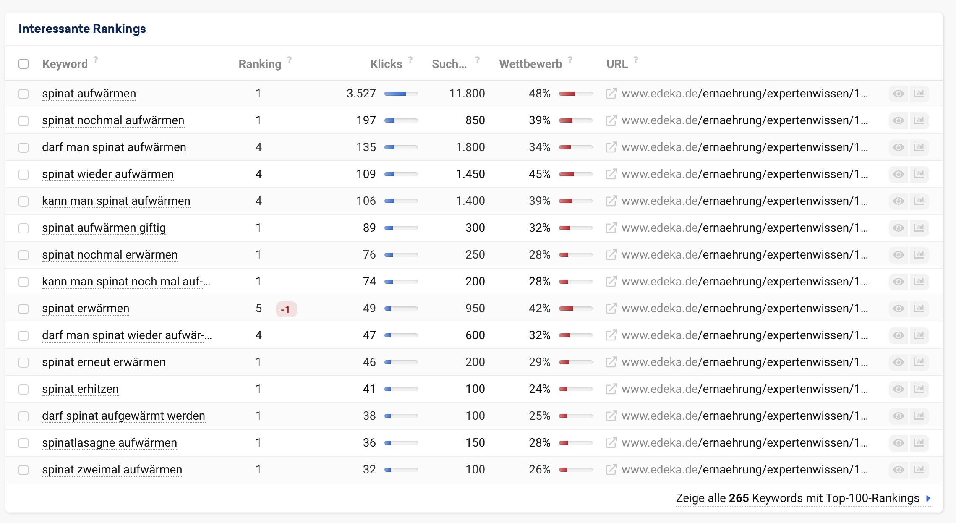
Task: Click the Interessante Rankings panel title
Action: click(x=82, y=29)
